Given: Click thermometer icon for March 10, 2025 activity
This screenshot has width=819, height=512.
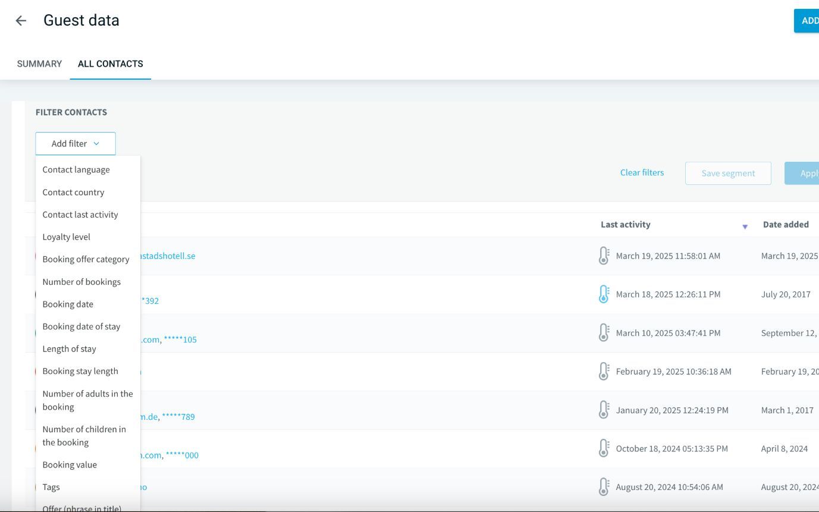Looking at the screenshot, I should click(604, 333).
